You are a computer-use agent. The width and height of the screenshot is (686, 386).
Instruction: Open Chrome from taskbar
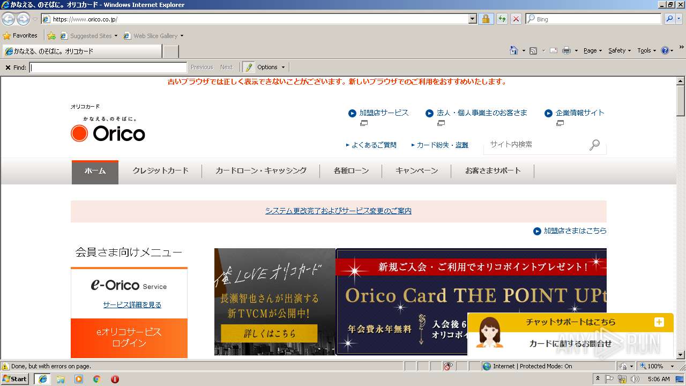point(97,379)
